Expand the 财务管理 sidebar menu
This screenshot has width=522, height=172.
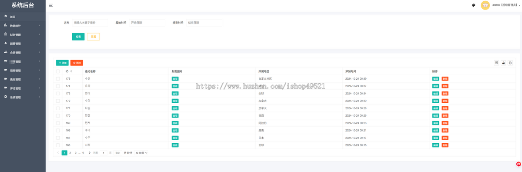23,34
